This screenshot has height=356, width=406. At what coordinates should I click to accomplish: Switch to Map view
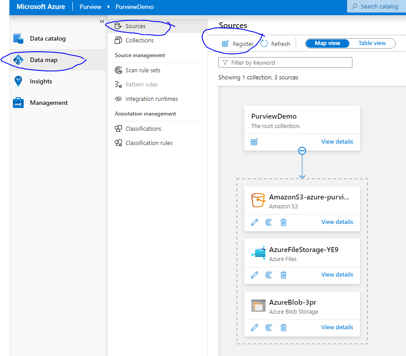tap(327, 43)
